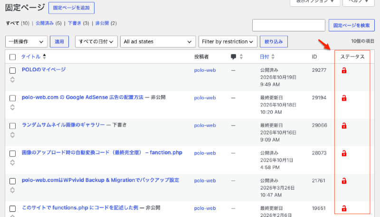Viewport: 380px width, 217px height.
Task: Open the すべての日付 date filter dropdown
Action: pyautogui.click(x=96, y=42)
